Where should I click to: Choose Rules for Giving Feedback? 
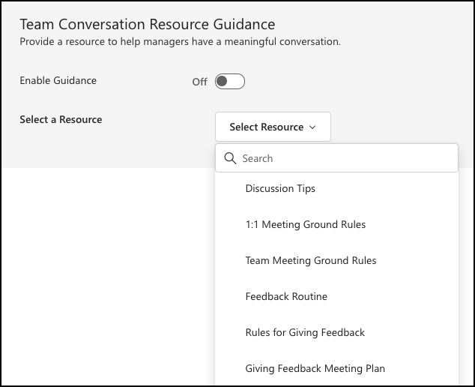pyautogui.click(x=305, y=332)
